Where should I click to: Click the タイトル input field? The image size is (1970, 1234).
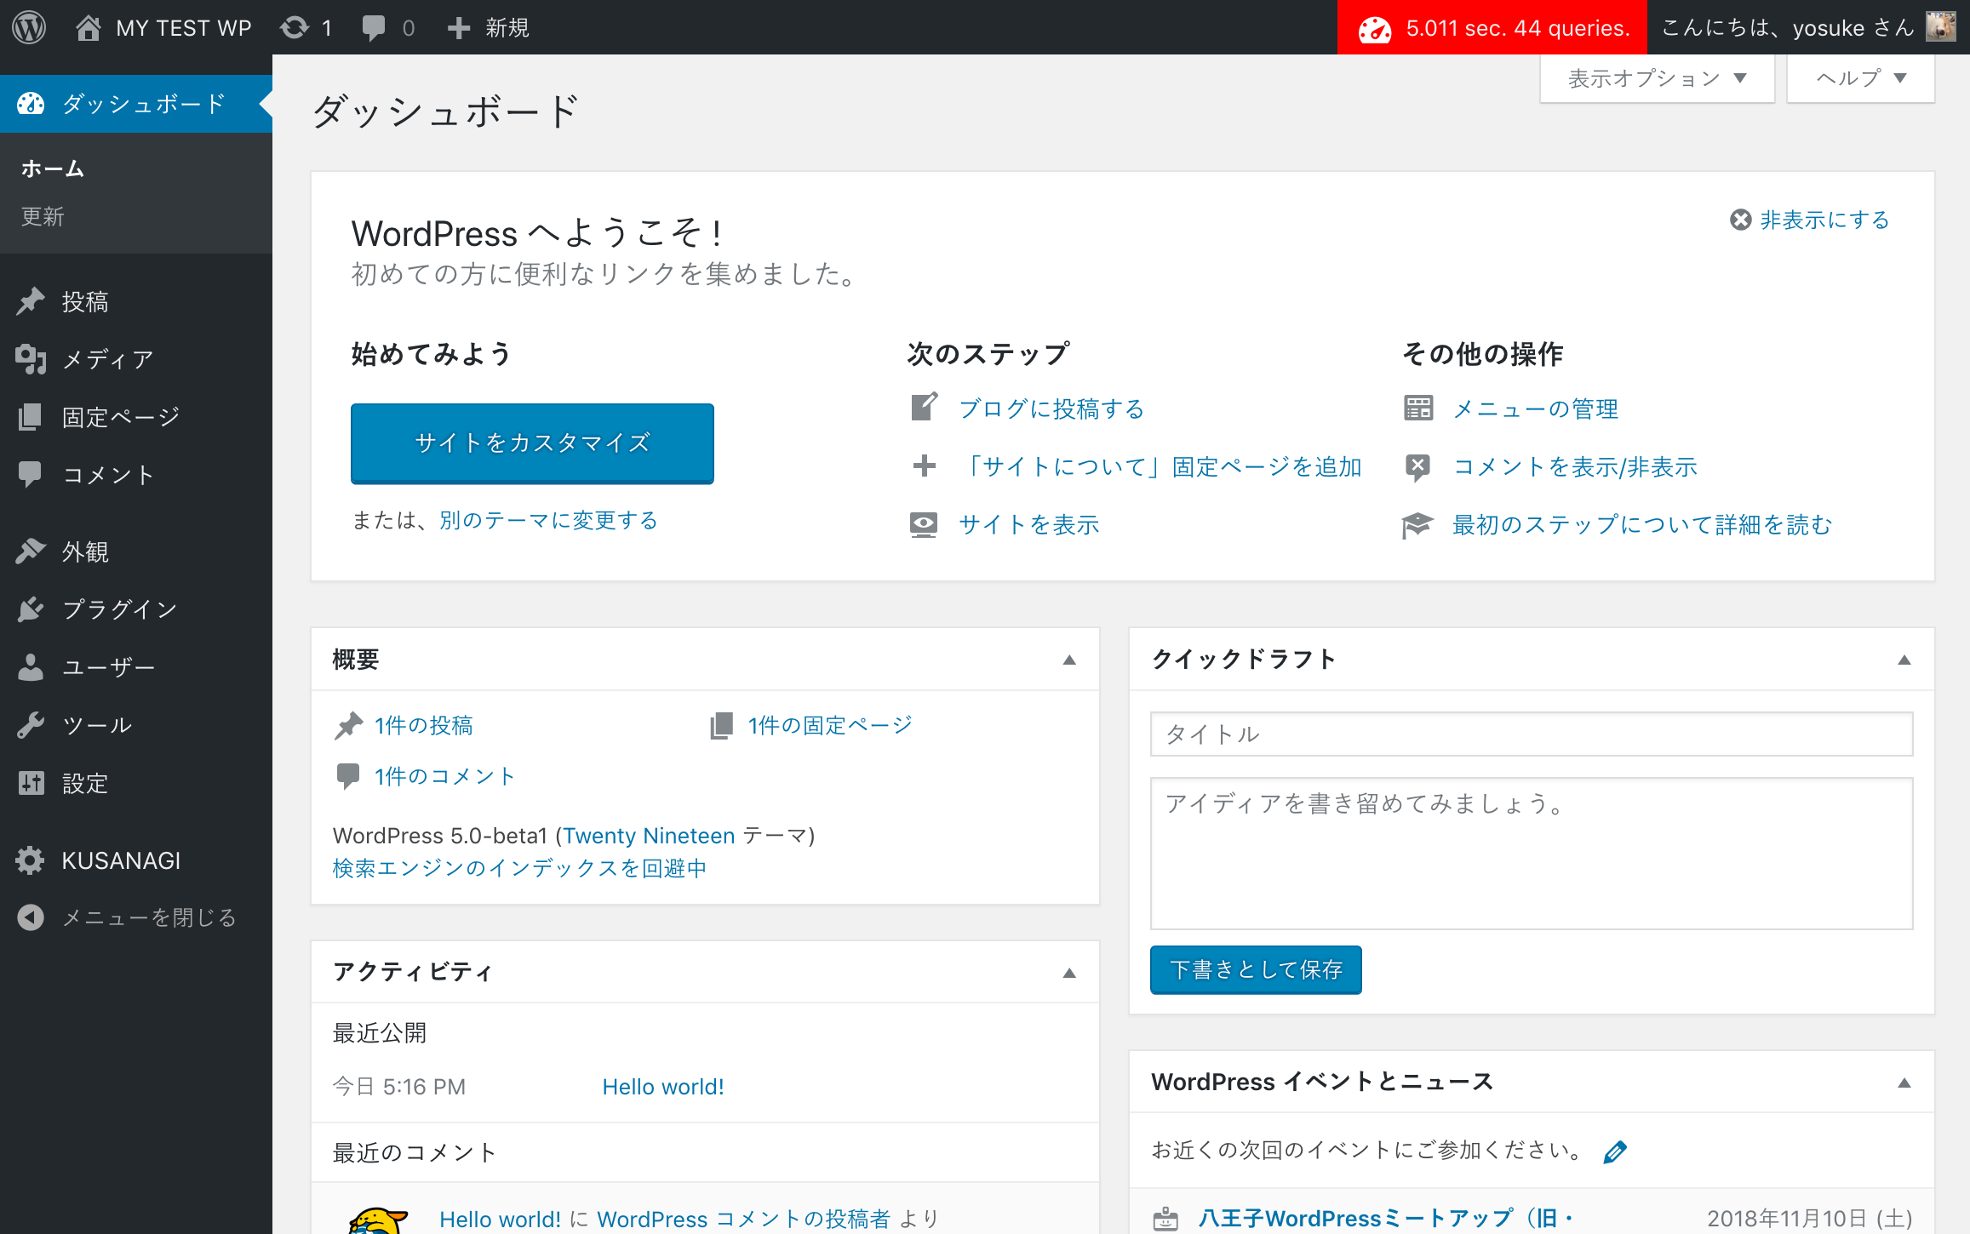1531,734
